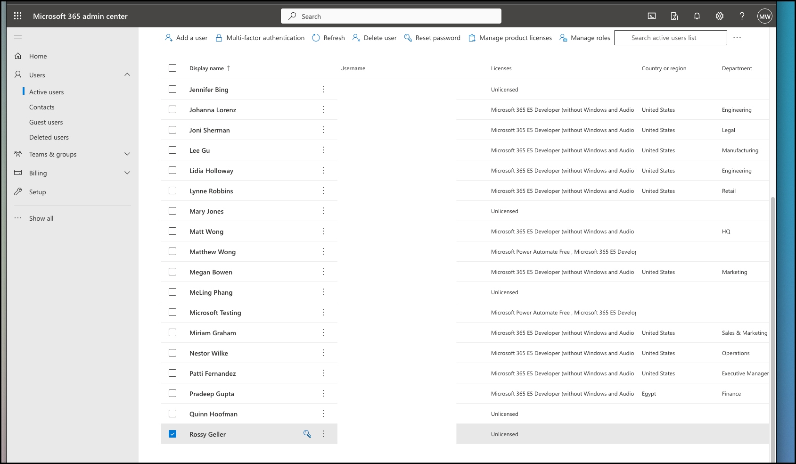Open the Cloud Shell terminal icon
The height and width of the screenshot is (464, 796).
(652, 16)
